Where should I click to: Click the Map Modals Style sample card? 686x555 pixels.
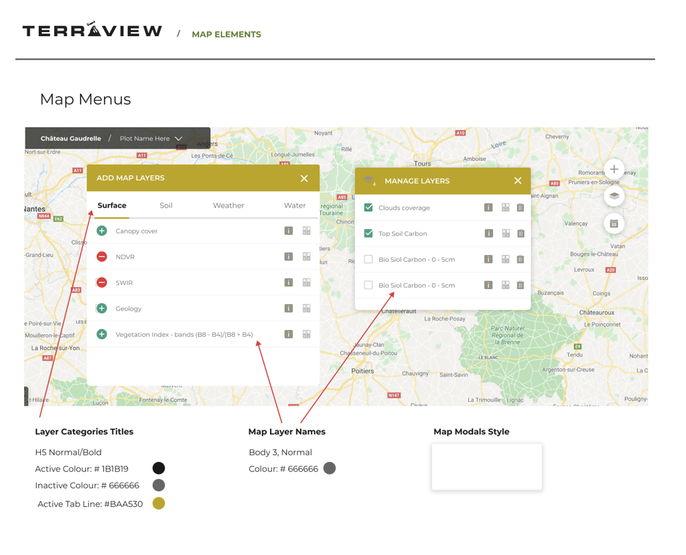[486, 467]
